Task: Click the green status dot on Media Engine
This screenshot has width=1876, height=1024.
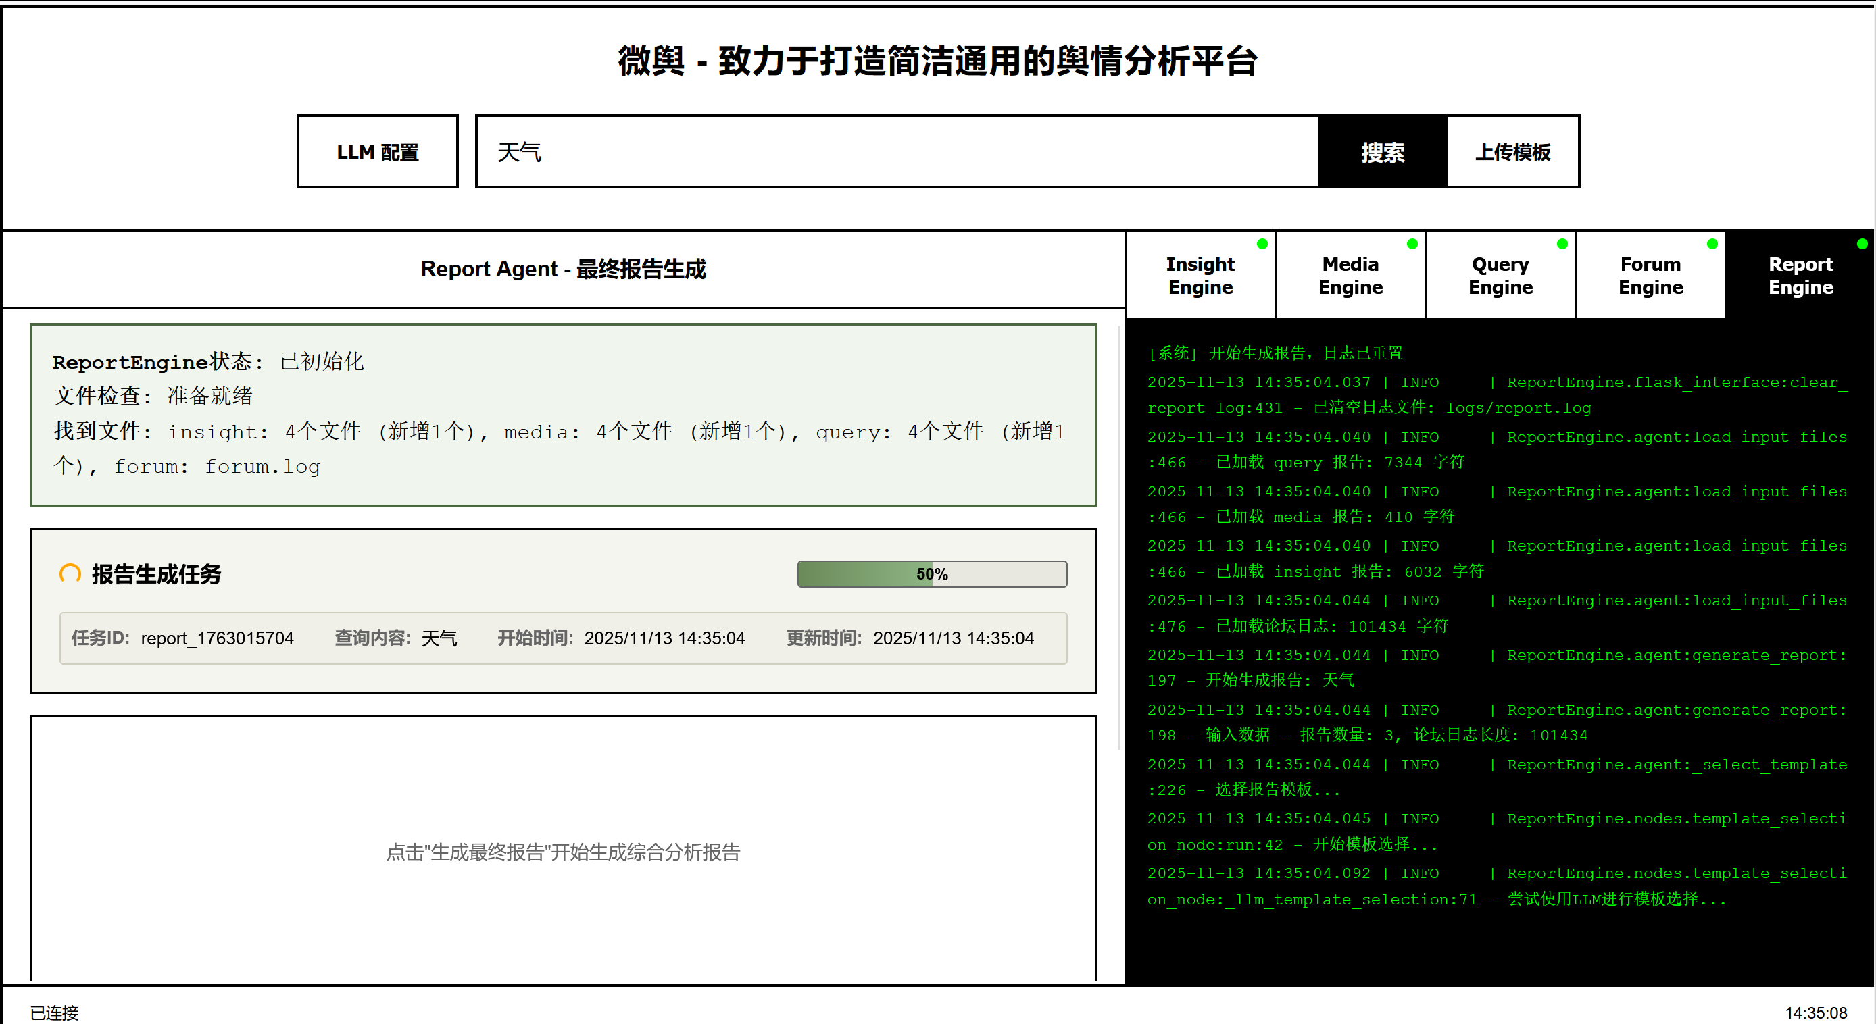Action: pyautogui.click(x=1412, y=244)
